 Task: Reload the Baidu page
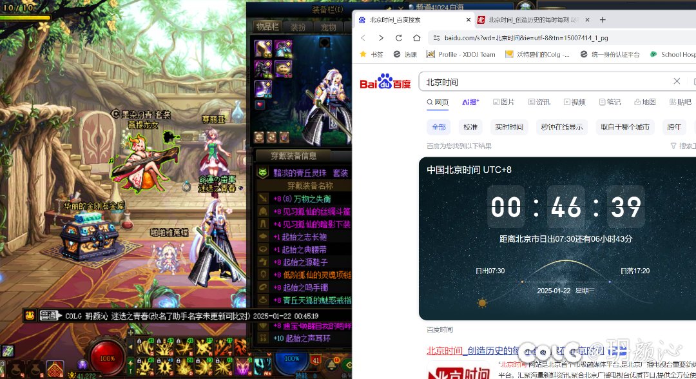coord(399,38)
